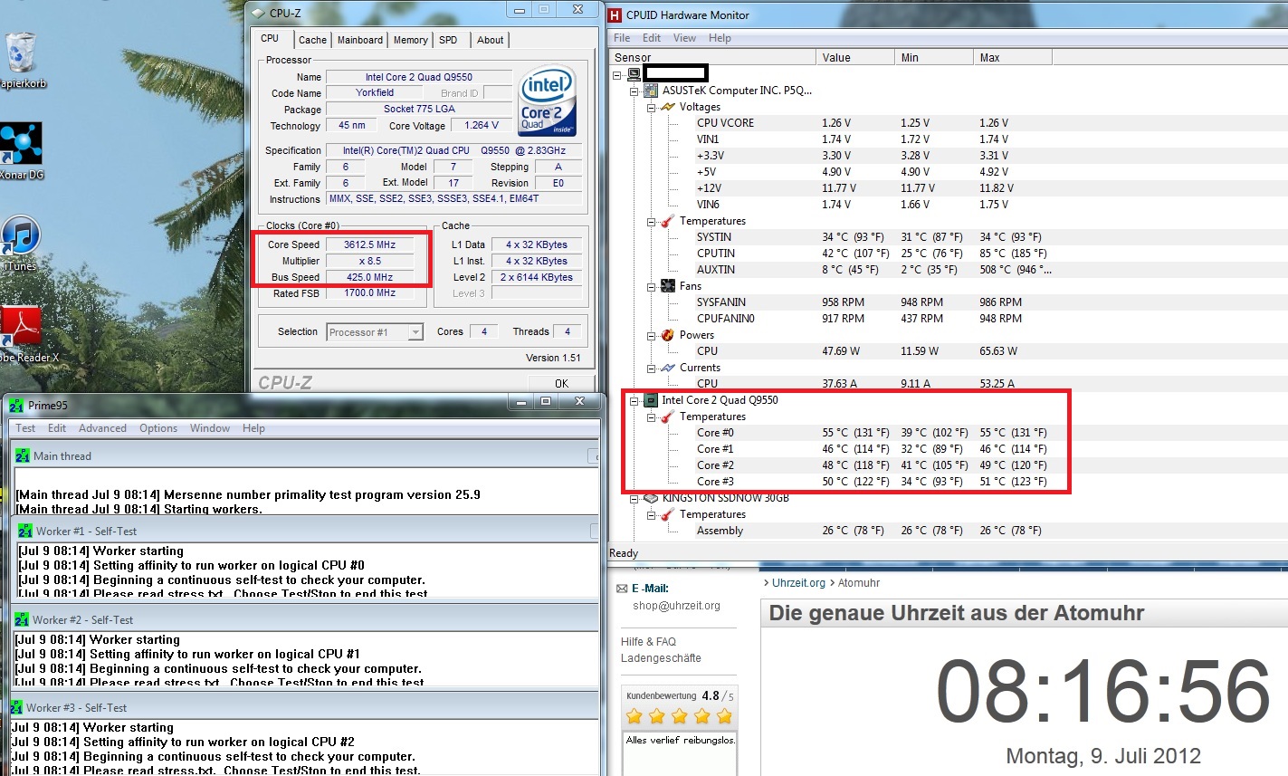Viewport: 1288px width, 776px height.
Task: Click the thermometer icon under Intel Core 2 Quad
Action: pos(668,417)
